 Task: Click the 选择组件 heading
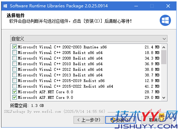point(15,15)
